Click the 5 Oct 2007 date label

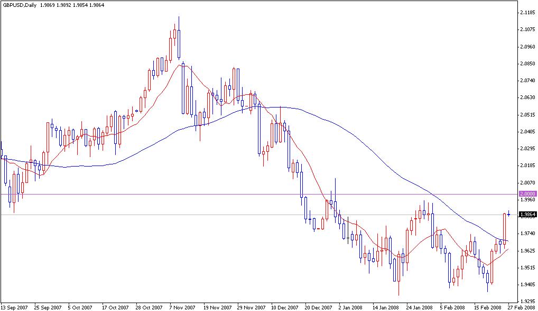[x=80, y=308]
